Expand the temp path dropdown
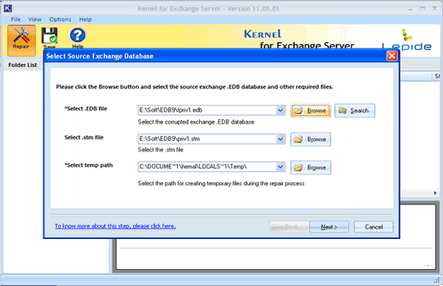Screen dimensions: 443x286 (280, 167)
